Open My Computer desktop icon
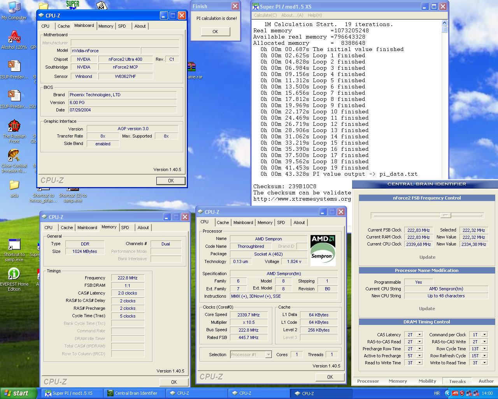Screen dimensions: 498x399 (14, 10)
